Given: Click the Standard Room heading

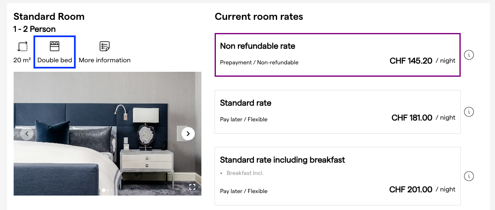Looking at the screenshot, I should click(49, 17).
